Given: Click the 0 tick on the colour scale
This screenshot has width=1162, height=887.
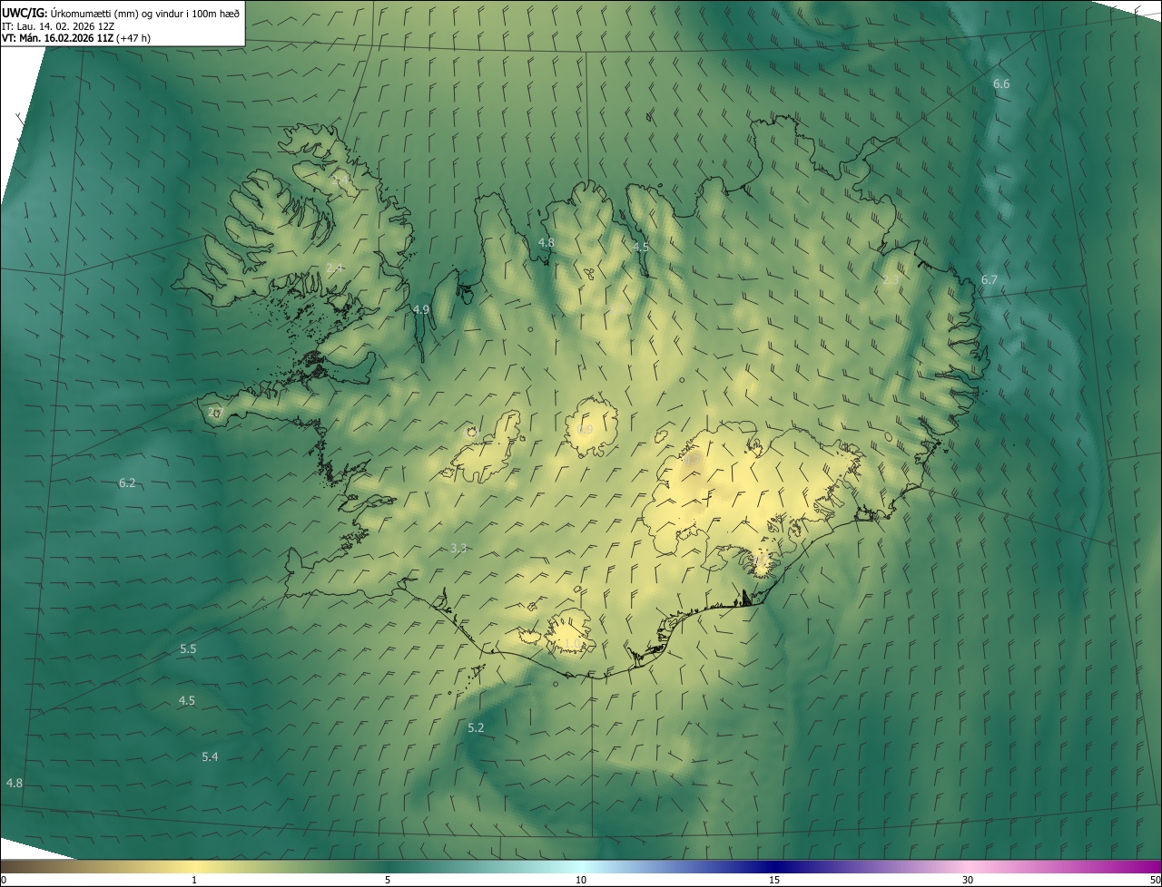Looking at the screenshot, I should (4, 880).
